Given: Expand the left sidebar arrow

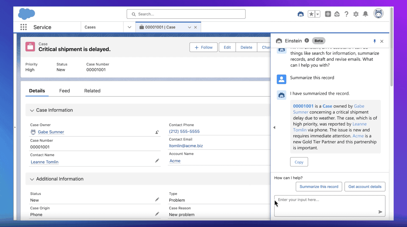Looking at the screenshot, I should point(15,127).
